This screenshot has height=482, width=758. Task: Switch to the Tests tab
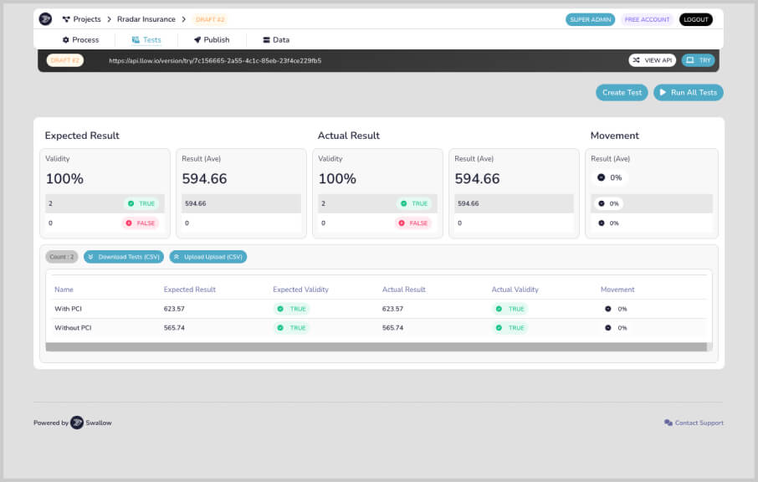[x=146, y=39]
